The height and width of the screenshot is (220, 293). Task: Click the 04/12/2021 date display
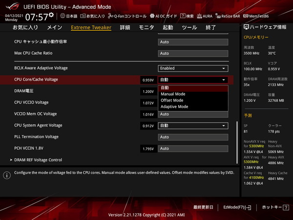[14, 16]
